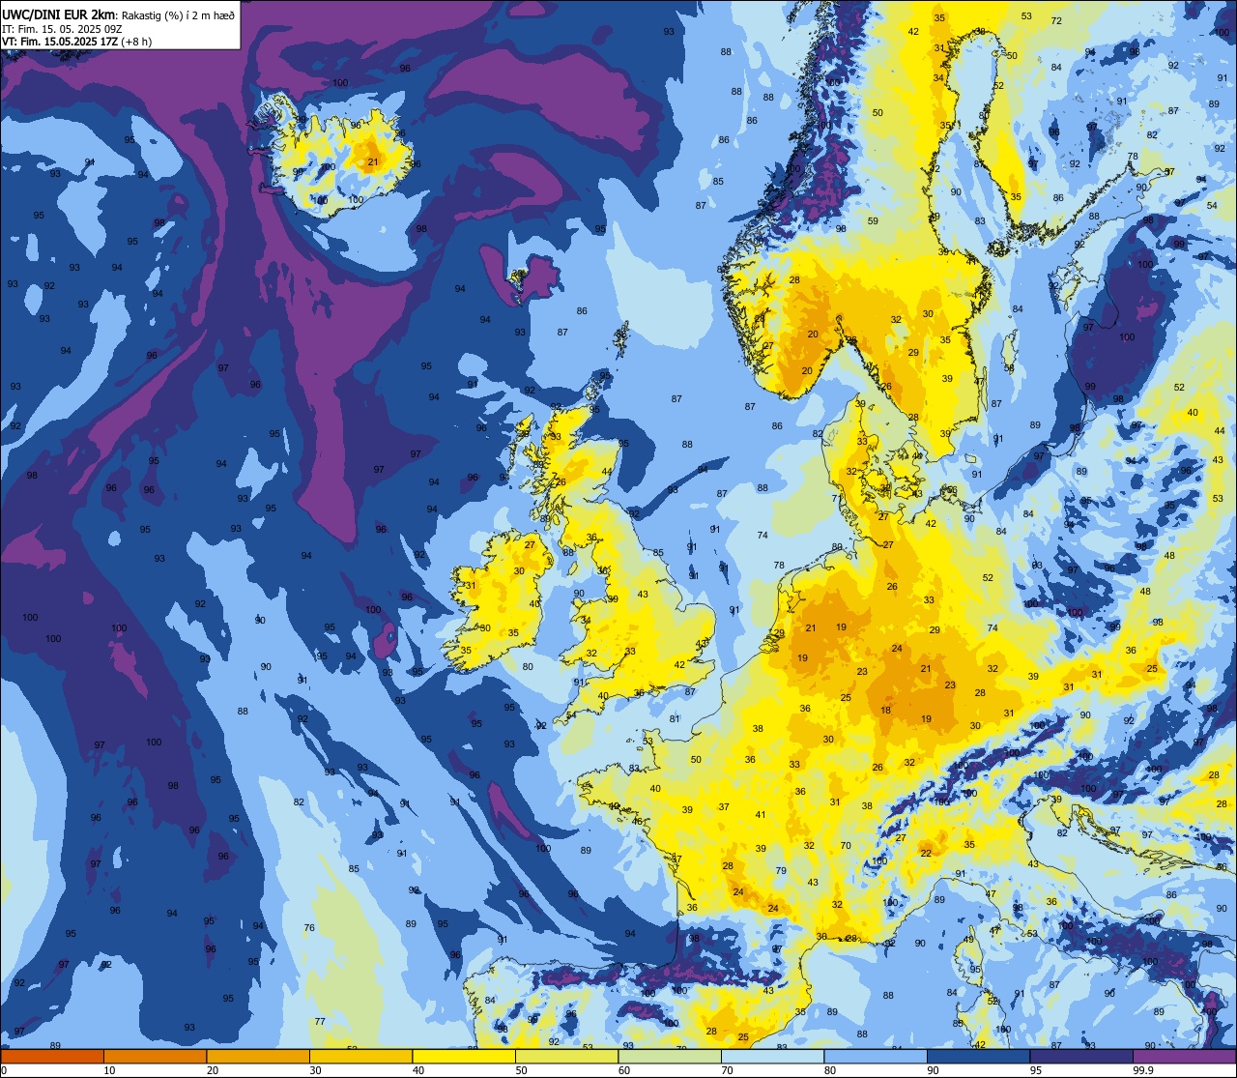The height and width of the screenshot is (1078, 1237).
Task: Click the 10–20 orange legend swatch
Action: tap(155, 1056)
